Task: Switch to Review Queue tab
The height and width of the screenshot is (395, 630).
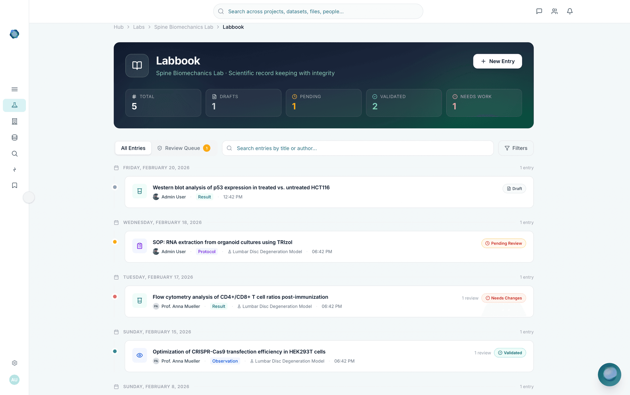Action: (x=184, y=148)
